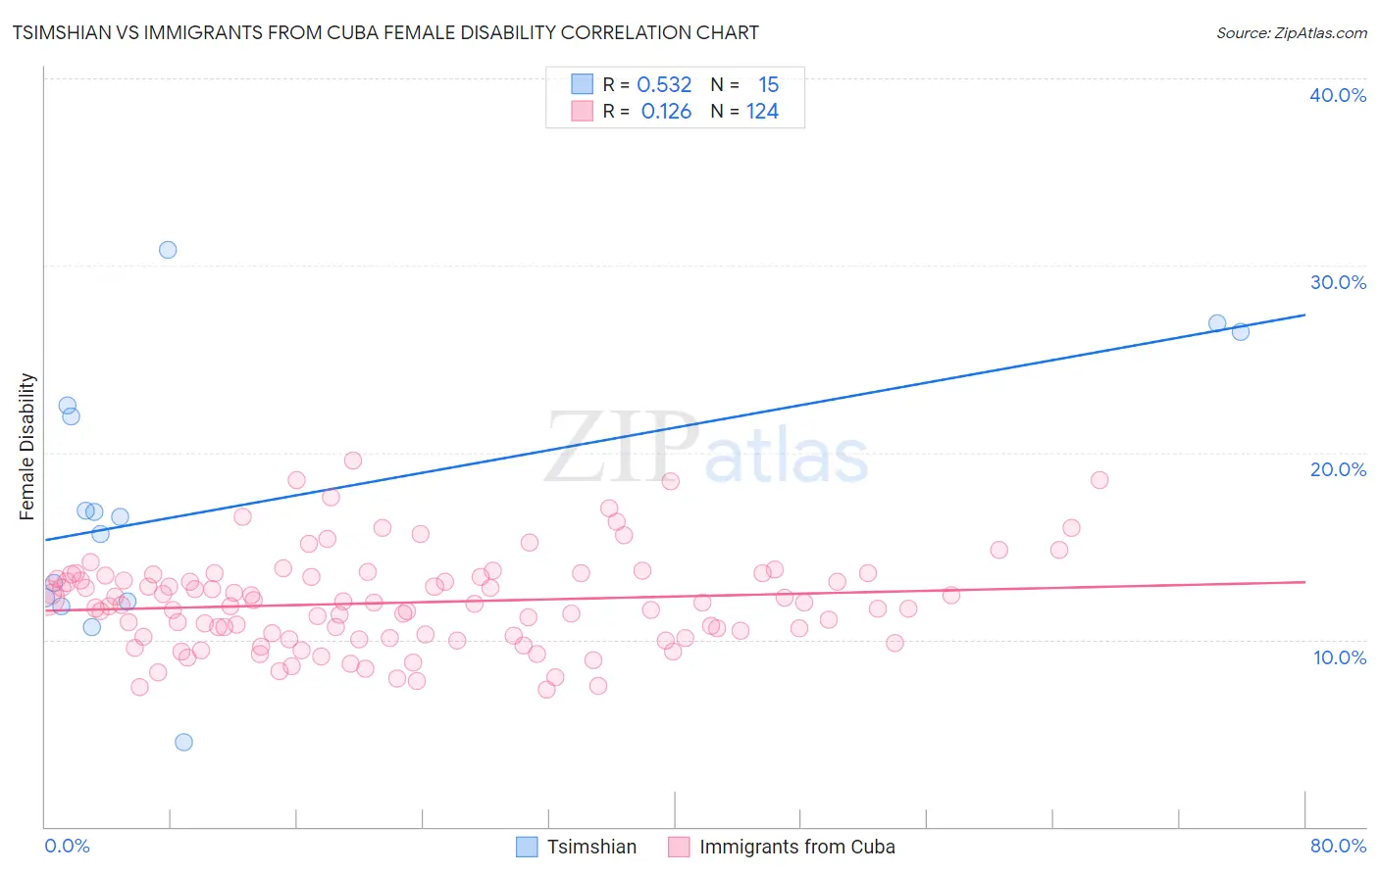Click the blue Tsimshian legend swatch at bottom
This screenshot has height=874, width=1379.
coord(527,847)
